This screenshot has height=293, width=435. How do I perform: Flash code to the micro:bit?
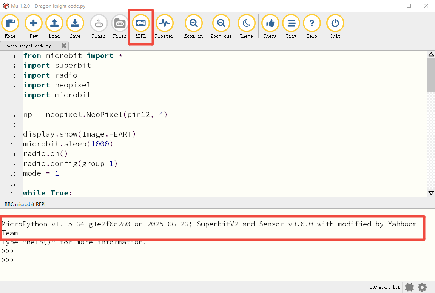pyautogui.click(x=99, y=27)
